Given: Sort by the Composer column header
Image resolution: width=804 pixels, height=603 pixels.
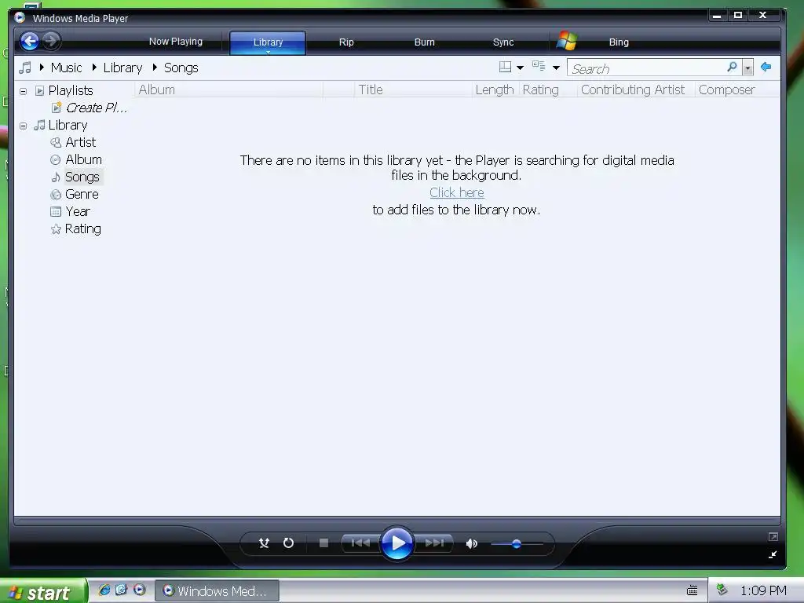Looking at the screenshot, I should click(x=736, y=90).
